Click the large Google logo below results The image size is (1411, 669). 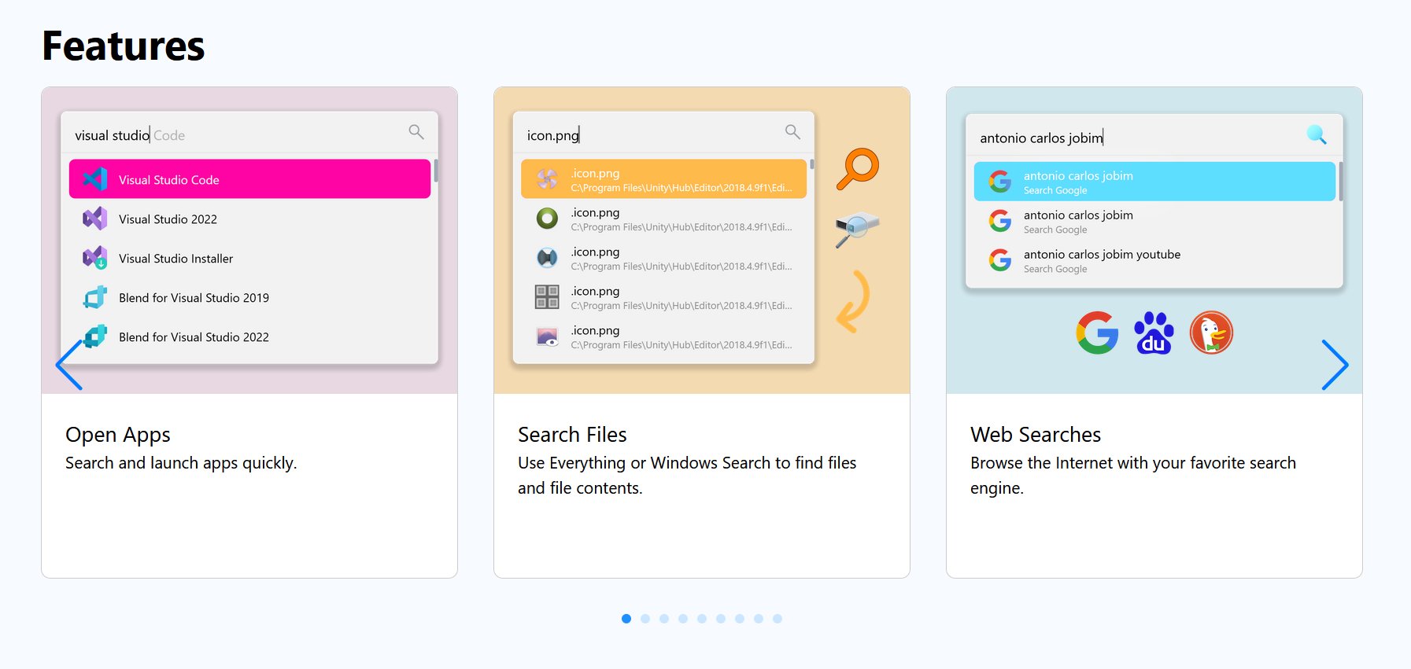pos(1097,333)
